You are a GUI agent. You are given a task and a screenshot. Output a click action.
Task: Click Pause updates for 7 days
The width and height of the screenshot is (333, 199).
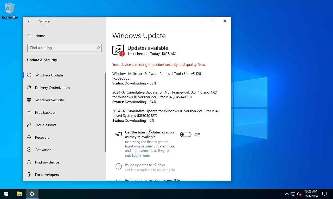tap(145, 165)
